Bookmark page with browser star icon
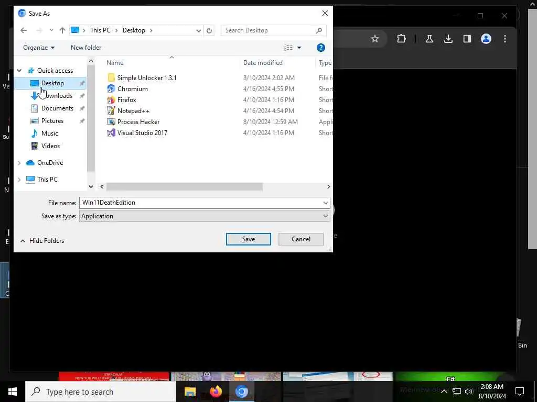 click(374, 39)
